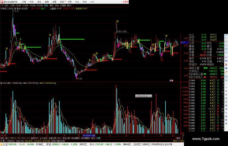Open the 综合资讯 tab
The height and width of the screenshot is (146, 228).
29,141
